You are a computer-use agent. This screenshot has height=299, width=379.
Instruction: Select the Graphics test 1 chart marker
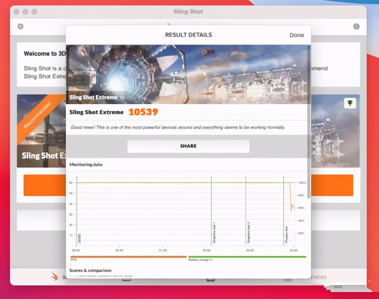(214, 232)
